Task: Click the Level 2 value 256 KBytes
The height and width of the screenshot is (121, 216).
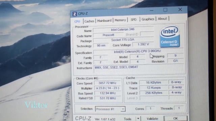Action: (x=154, y=93)
